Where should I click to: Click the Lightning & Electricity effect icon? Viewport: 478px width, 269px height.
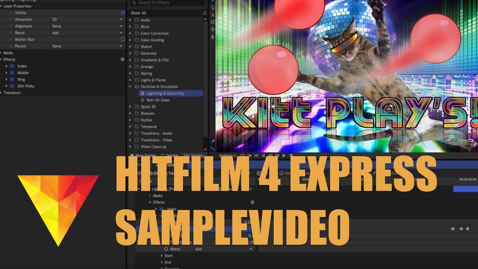click(x=143, y=93)
